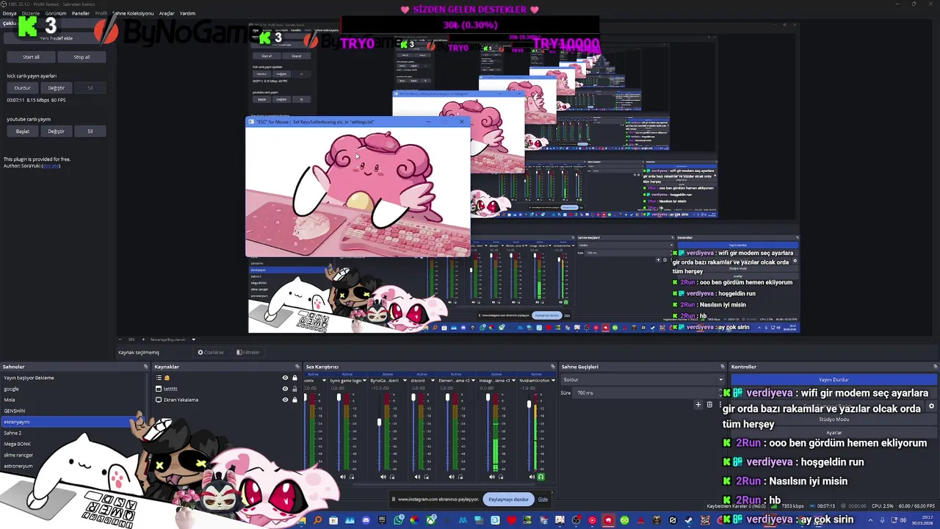Pop out the Sahne Geçişleri dock panel
Viewport: 940px width, 529px height.
pyautogui.click(x=723, y=367)
